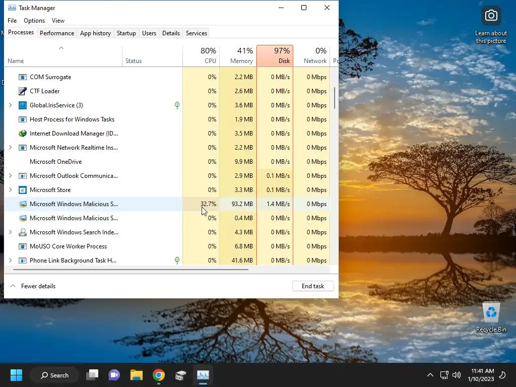
Task: Click icon of Malicious Software process using 0.4 MB
Action: [22, 218]
